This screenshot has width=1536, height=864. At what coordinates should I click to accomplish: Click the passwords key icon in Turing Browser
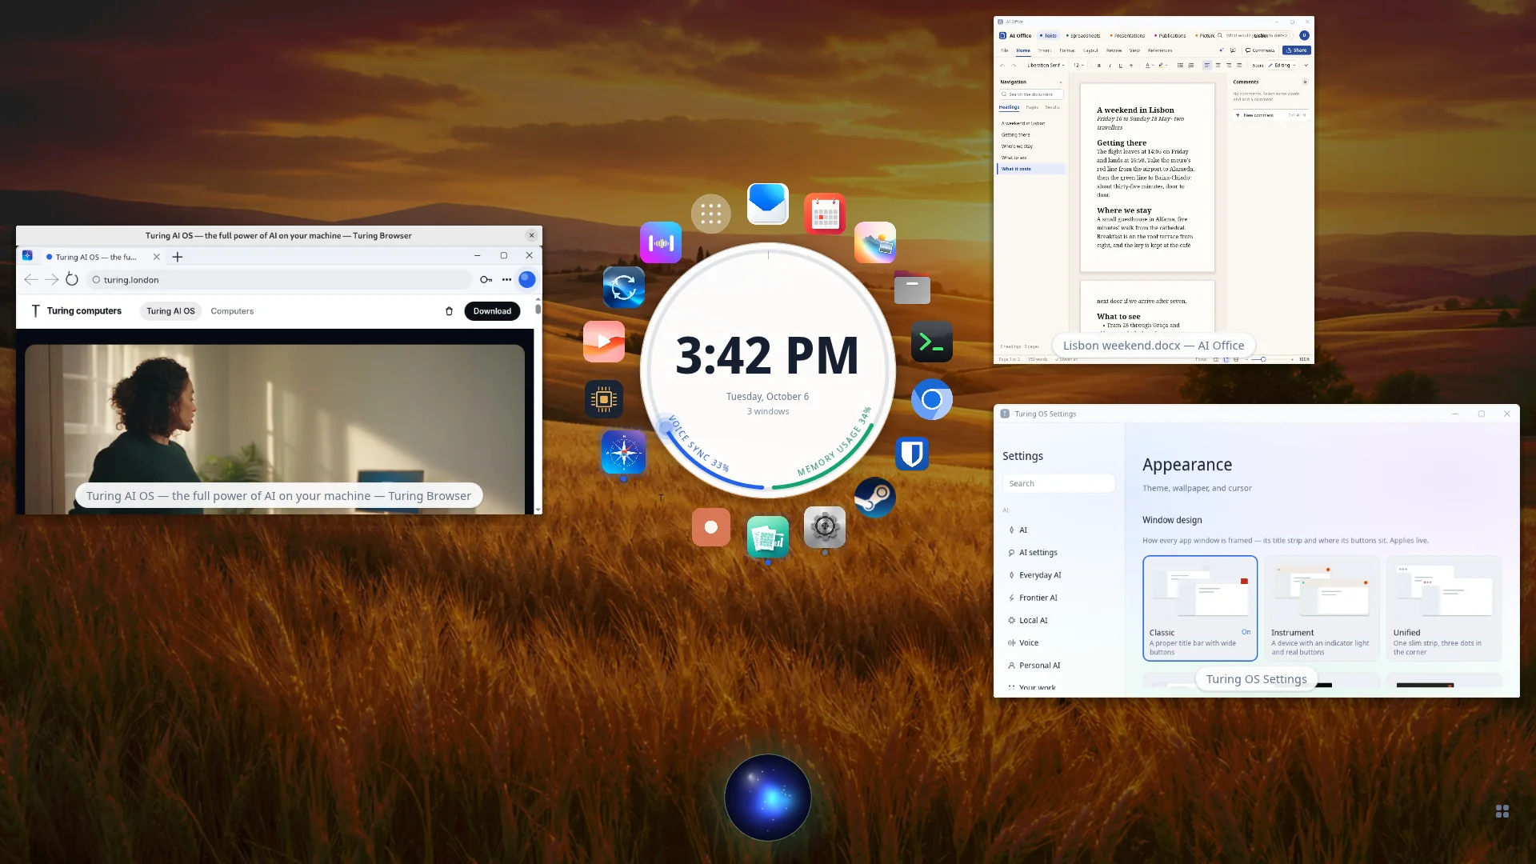pos(486,279)
